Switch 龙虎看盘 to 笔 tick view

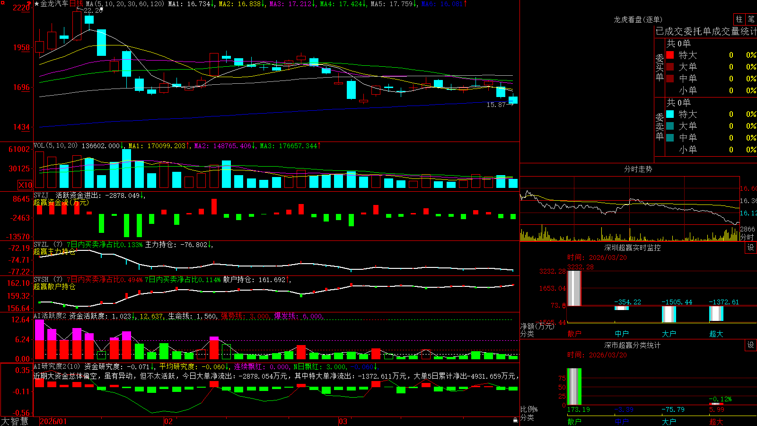point(751,19)
